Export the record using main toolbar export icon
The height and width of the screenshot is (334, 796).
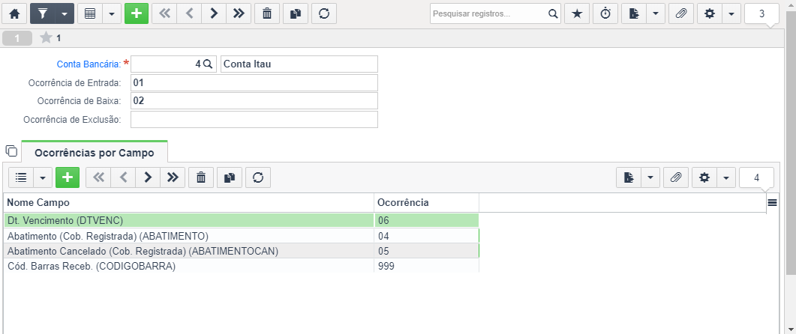pyautogui.click(x=633, y=13)
